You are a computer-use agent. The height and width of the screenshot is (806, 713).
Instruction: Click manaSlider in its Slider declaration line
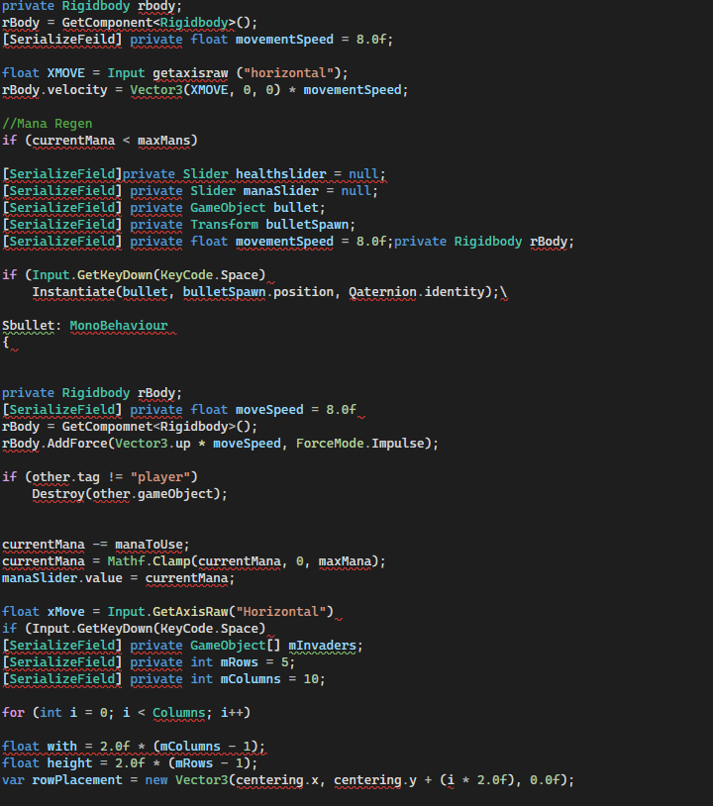[280, 191]
